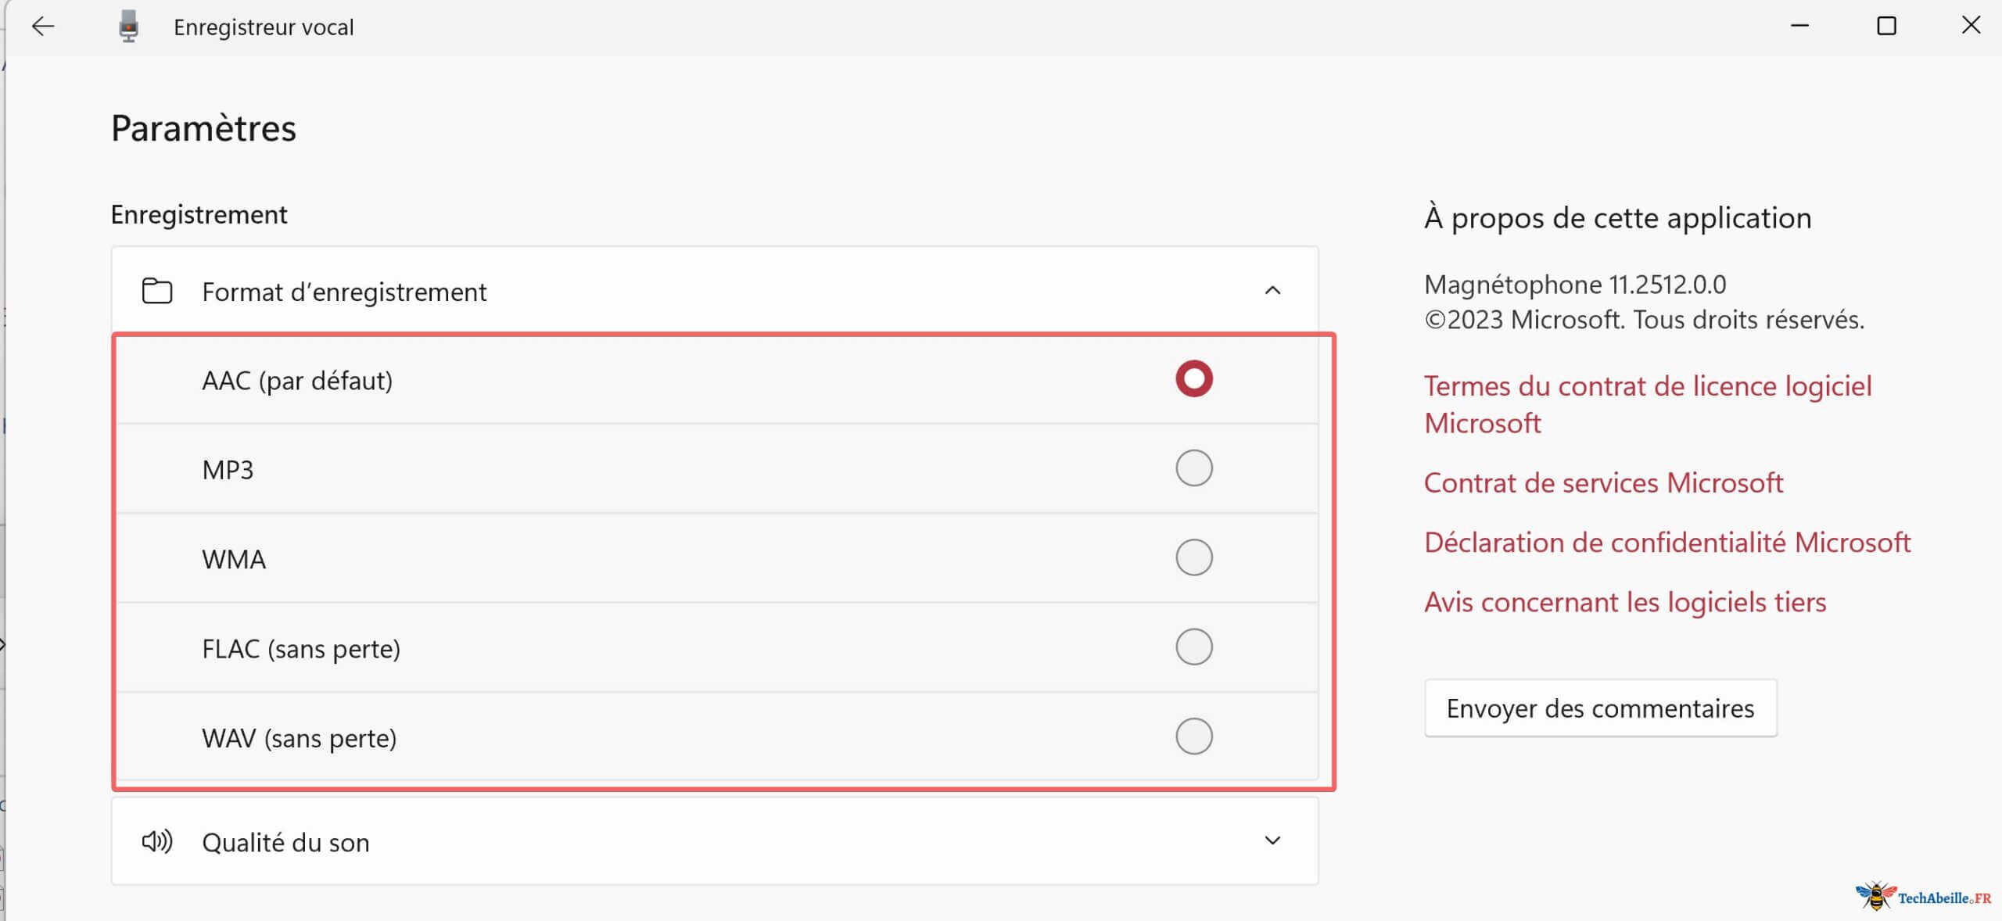The height and width of the screenshot is (921, 2002).
Task: Click the back arrow to leave settings
Action: (x=43, y=26)
